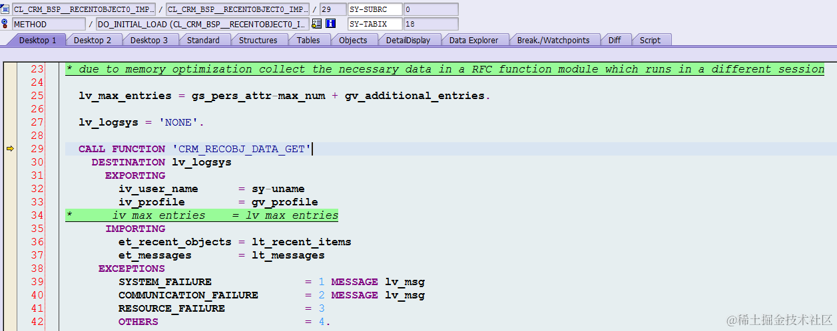Click the METHOD event type field

pos(49,24)
